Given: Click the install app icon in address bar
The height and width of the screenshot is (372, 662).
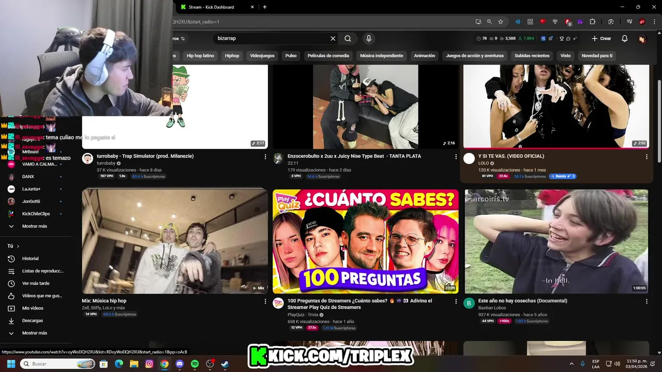Looking at the screenshot, I should (x=478, y=22).
